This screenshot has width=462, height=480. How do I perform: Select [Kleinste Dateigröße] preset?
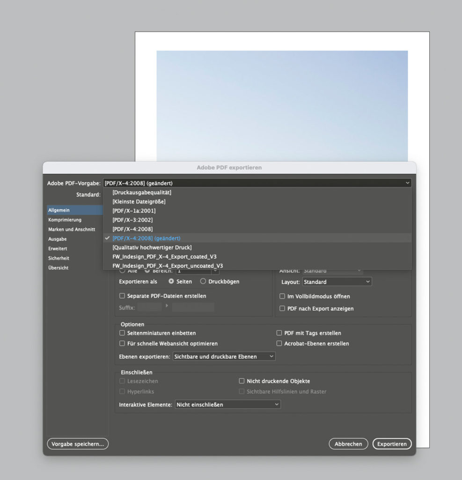tap(257, 202)
